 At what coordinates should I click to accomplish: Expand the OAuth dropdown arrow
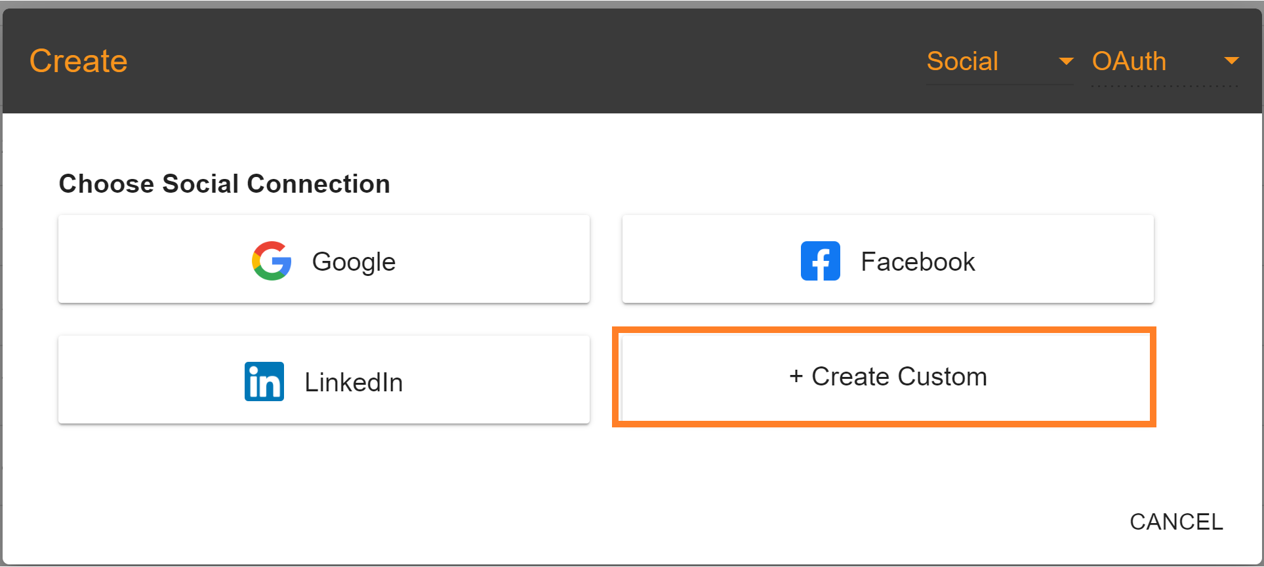[x=1231, y=61]
